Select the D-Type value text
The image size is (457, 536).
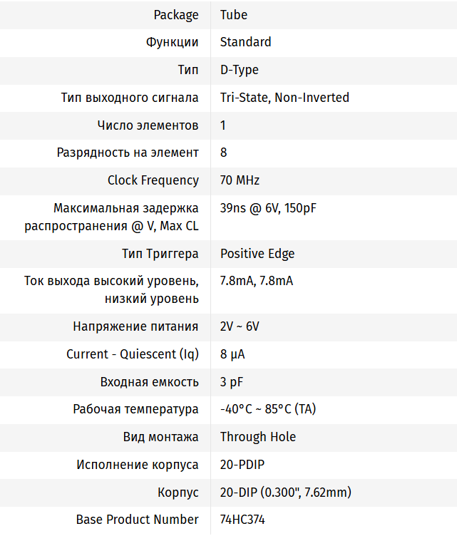tap(240, 70)
